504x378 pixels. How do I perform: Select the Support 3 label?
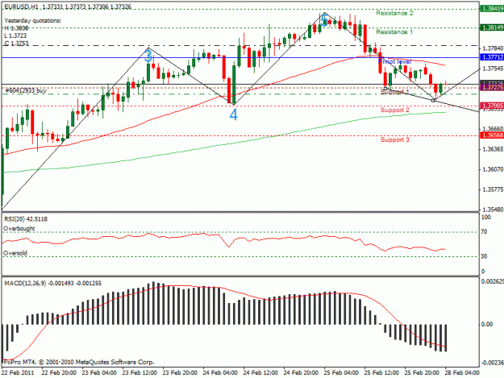[x=394, y=139]
